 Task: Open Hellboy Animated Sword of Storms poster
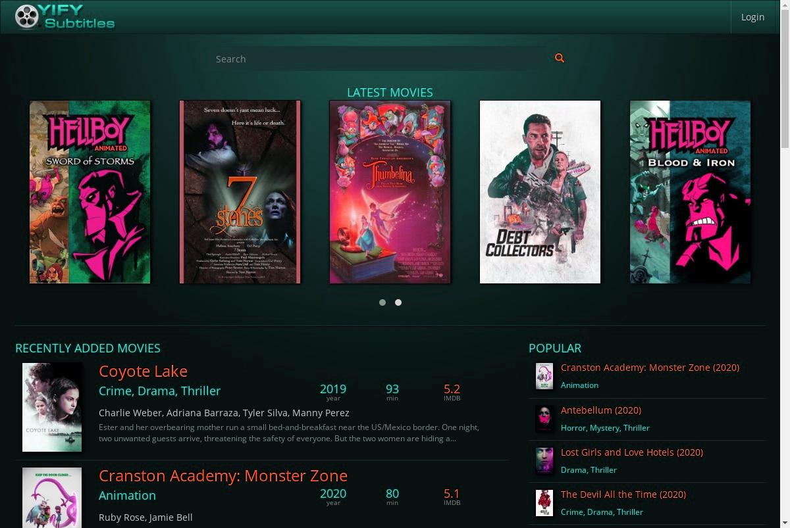pos(90,192)
